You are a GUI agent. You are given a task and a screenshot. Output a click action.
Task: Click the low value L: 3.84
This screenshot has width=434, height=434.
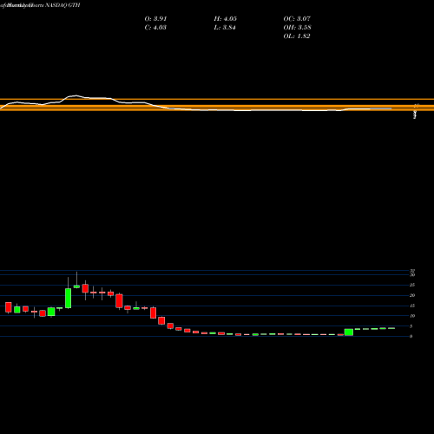(225, 28)
